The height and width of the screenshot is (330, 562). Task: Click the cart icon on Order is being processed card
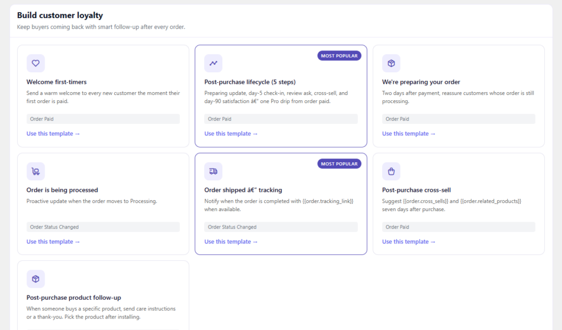coord(36,172)
